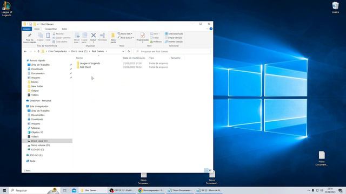
Task: Open the Fácil acesso dropdown
Action: coord(126,38)
